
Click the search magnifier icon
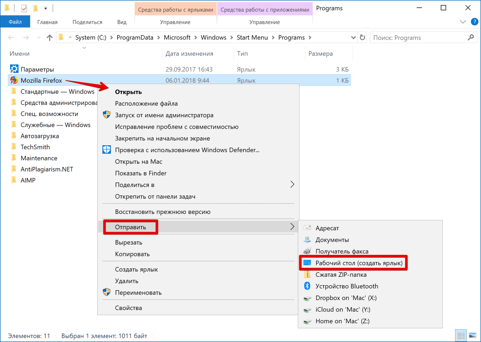(x=471, y=37)
